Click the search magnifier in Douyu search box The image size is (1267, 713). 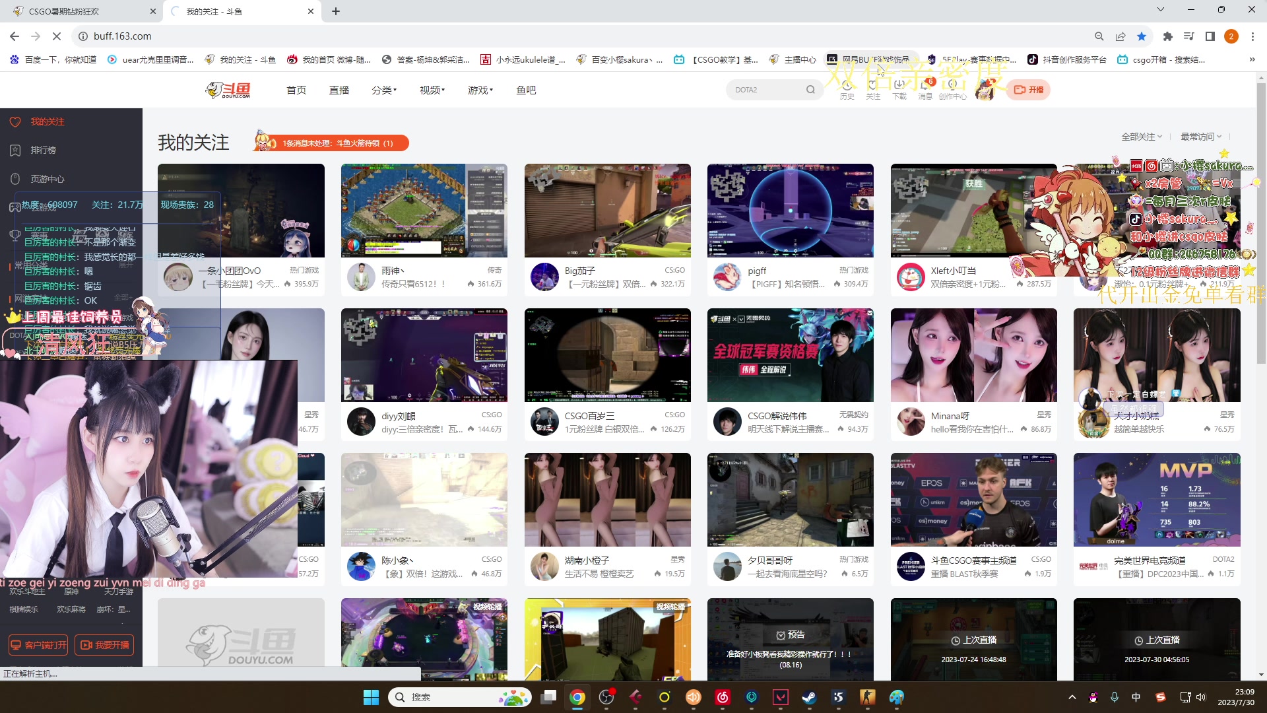(810, 90)
